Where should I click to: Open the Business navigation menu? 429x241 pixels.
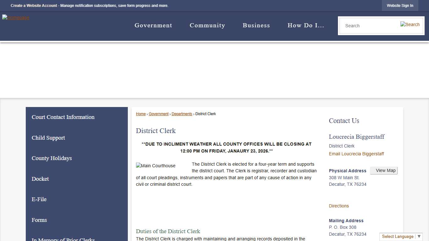256,25
